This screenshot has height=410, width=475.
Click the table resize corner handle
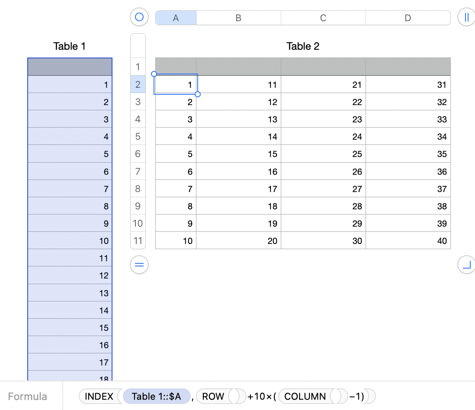466,265
